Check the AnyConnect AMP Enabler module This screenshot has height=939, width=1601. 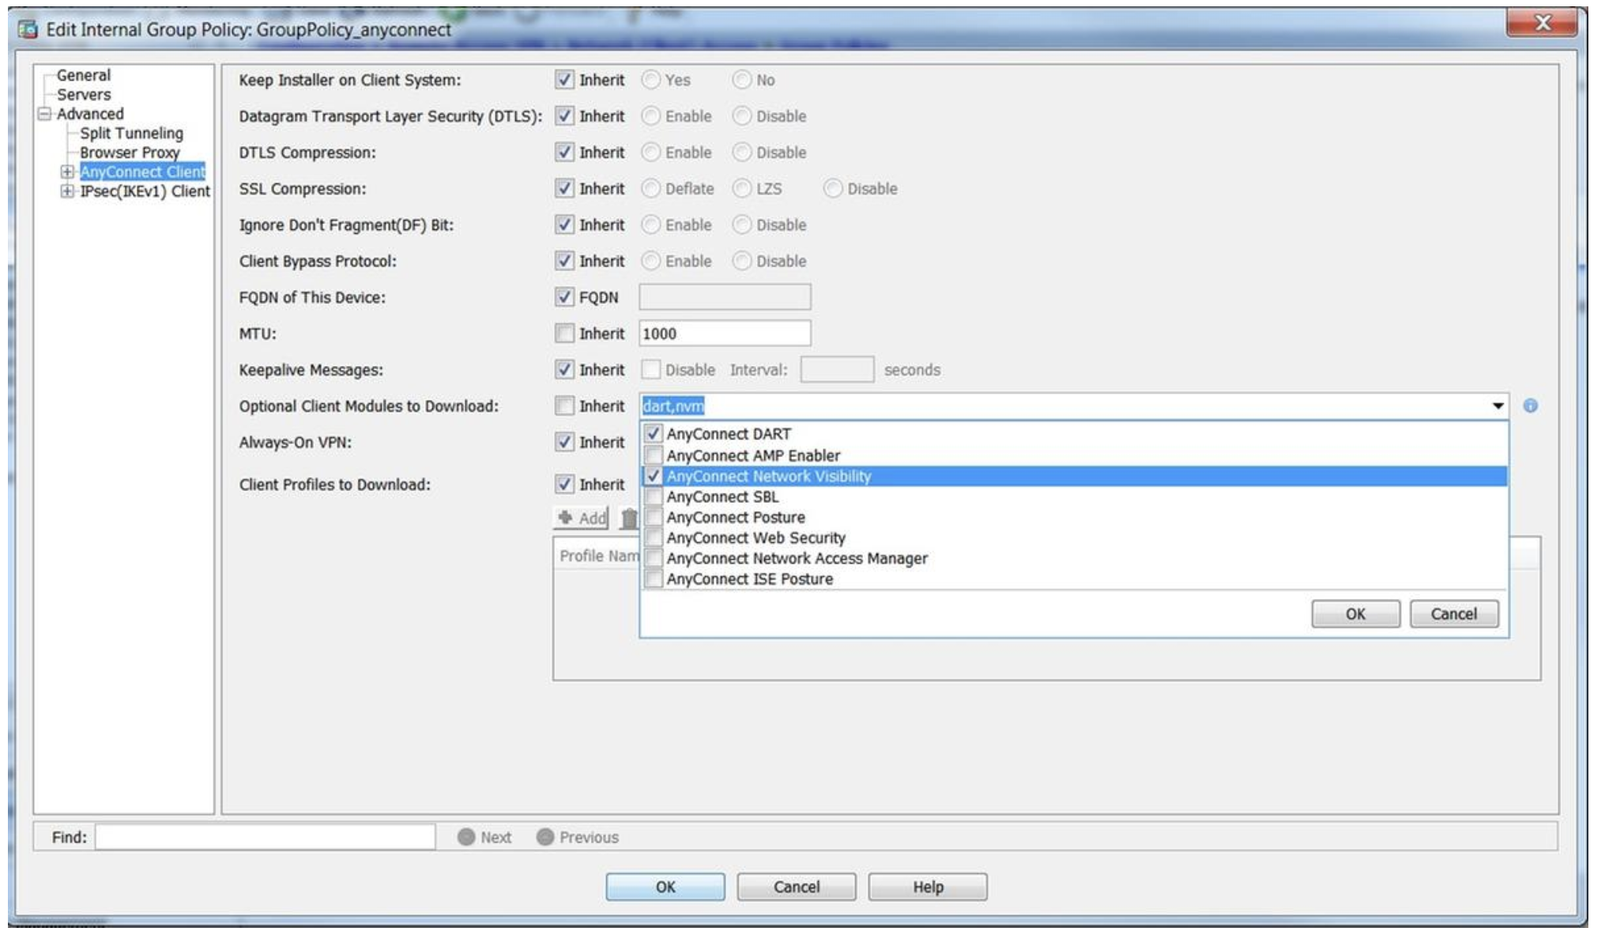coord(654,455)
